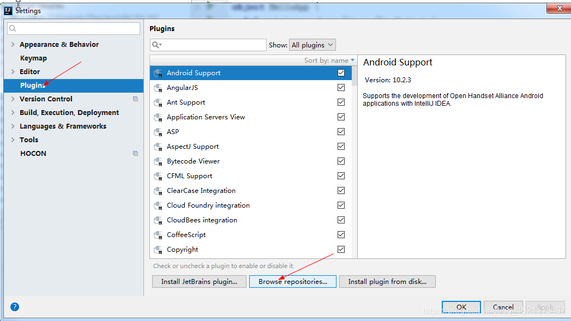Viewport: 571px width, 321px height.
Task: Click the Copyright plugin icon
Action: pyautogui.click(x=158, y=250)
